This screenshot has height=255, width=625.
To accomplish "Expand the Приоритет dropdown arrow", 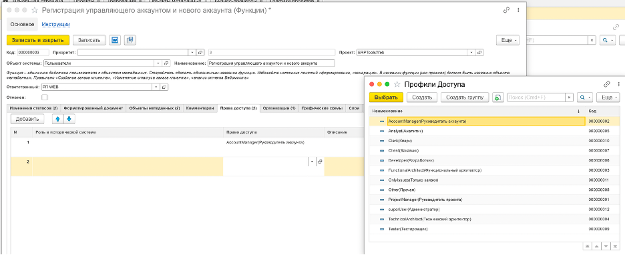I will tap(192, 52).
